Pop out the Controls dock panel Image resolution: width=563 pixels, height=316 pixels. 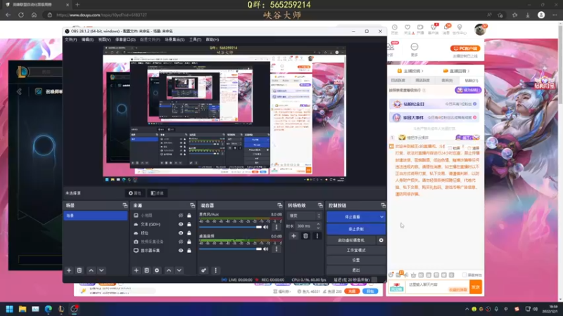pyautogui.click(x=383, y=205)
